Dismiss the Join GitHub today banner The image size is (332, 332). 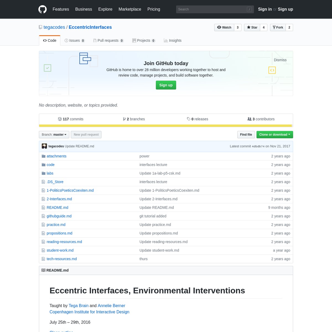coord(280,60)
